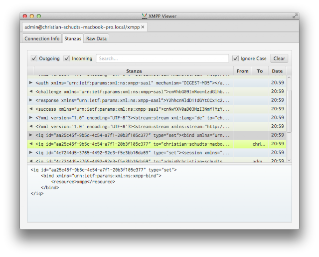Select the challenge xmpp-sasl stanza text
Viewport: 319px width, 257px height.
click(x=133, y=92)
